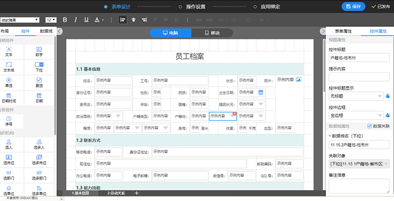Select the 单选 radio control
394x201 pixels.
tap(9, 82)
